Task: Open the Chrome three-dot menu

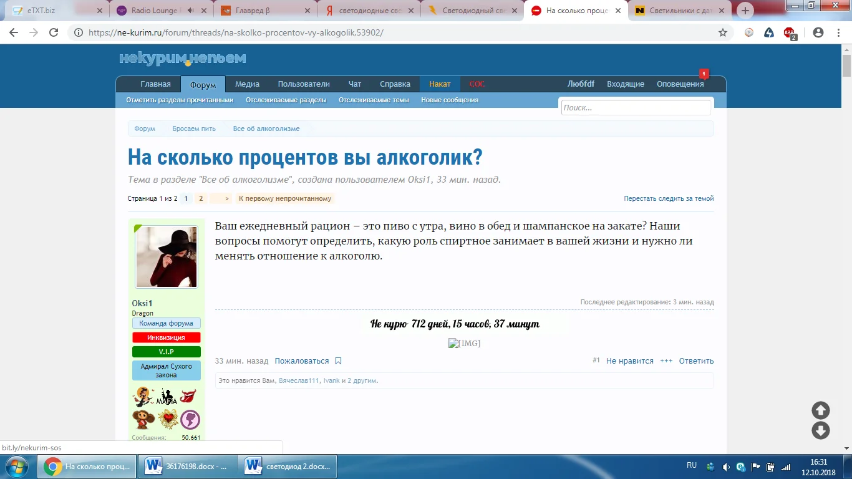Action: [x=839, y=32]
